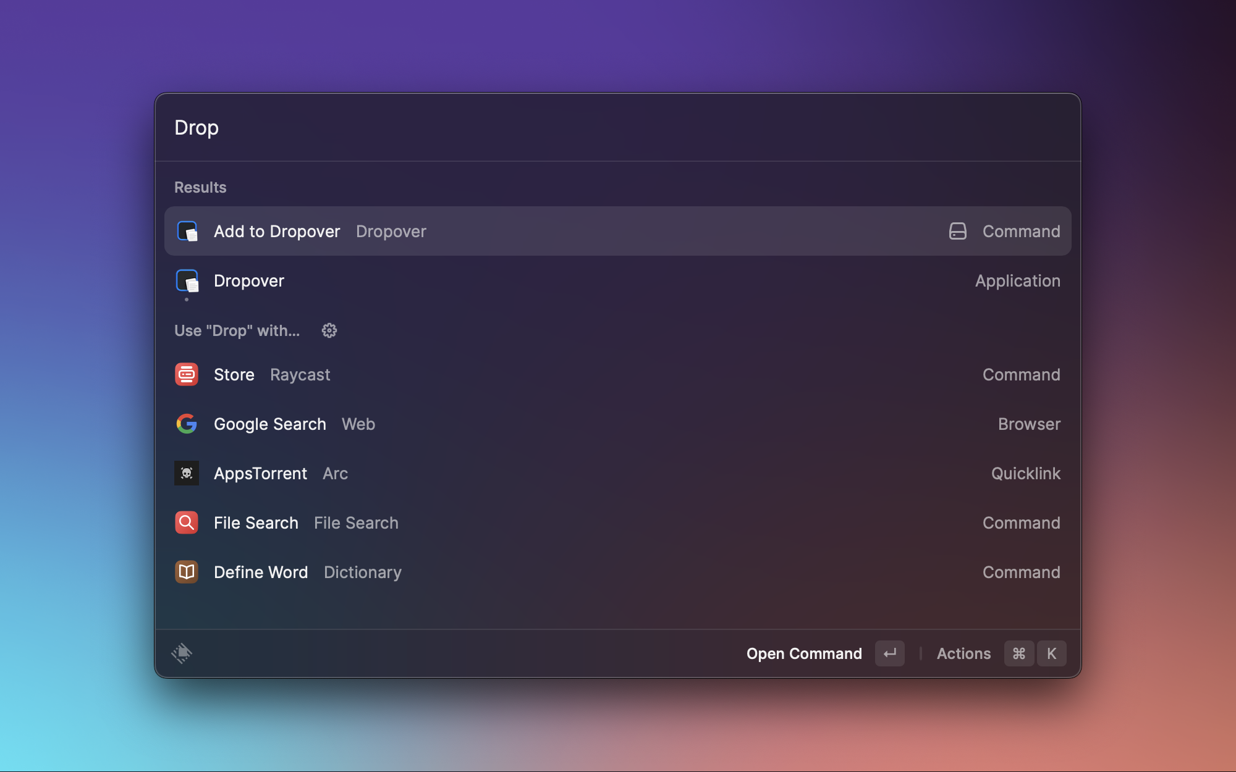
Task: Click the File Search command icon
Action: (188, 523)
